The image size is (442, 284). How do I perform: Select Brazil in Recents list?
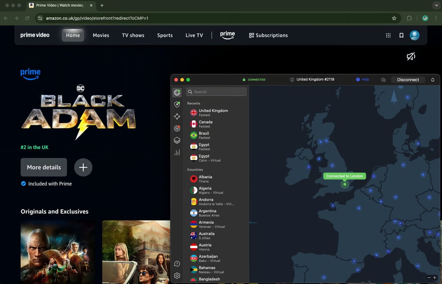(x=216, y=135)
